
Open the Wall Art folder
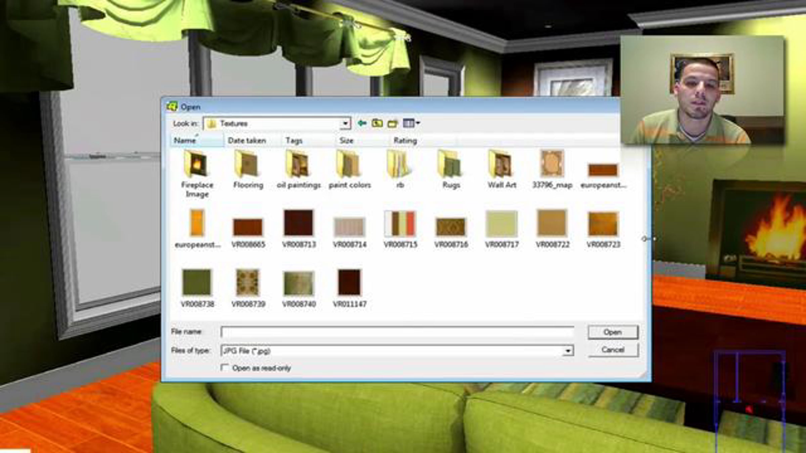[501, 164]
